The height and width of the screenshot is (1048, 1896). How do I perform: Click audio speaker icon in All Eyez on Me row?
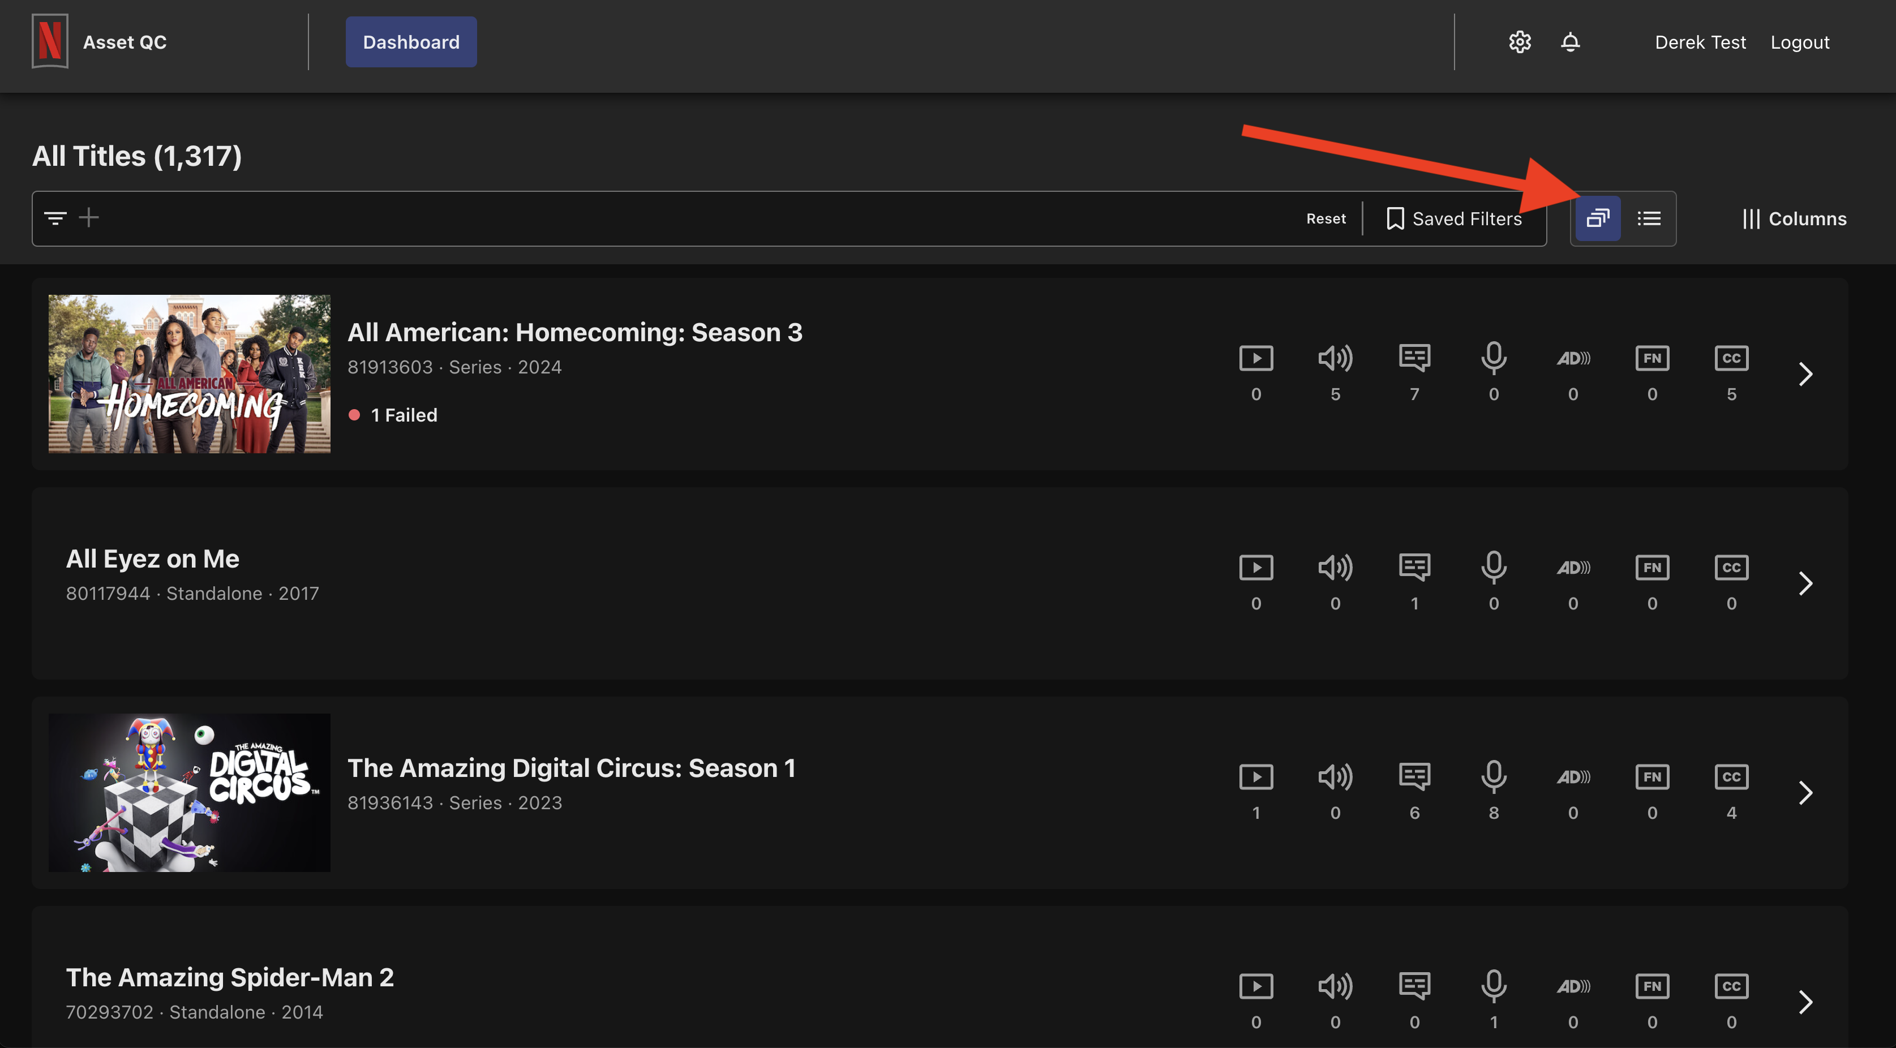1335,568
